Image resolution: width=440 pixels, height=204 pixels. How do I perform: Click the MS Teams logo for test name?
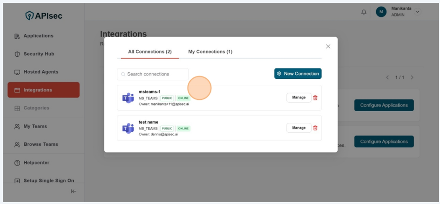[128, 128]
